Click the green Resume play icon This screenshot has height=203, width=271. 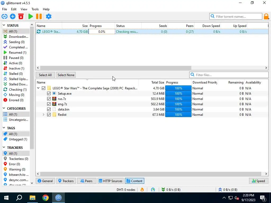(x=31, y=16)
